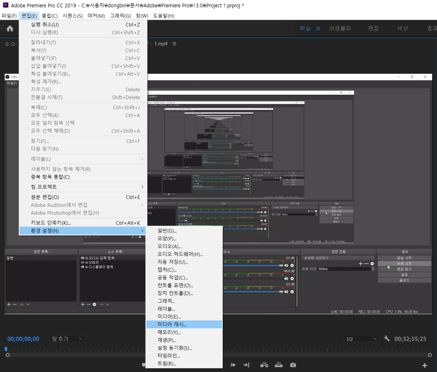The height and width of the screenshot is (372, 437).
Task: Click 녹화 시작 button in OBS controls
Action: click(x=404, y=264)
